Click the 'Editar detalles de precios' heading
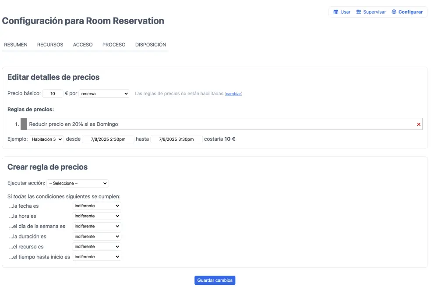Image resolution: width=431 pixels, height=291 pixels. point(53,77)
